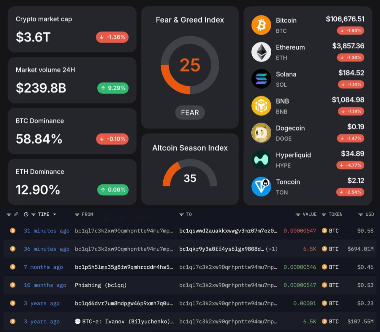Select the Solana coin icon
Image resolution: width=380 pixels, height=332 pixels.
[x=261, y=79]
